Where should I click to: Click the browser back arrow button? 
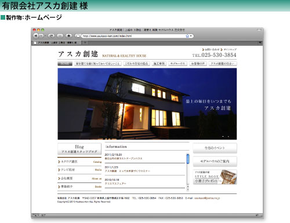36,36
